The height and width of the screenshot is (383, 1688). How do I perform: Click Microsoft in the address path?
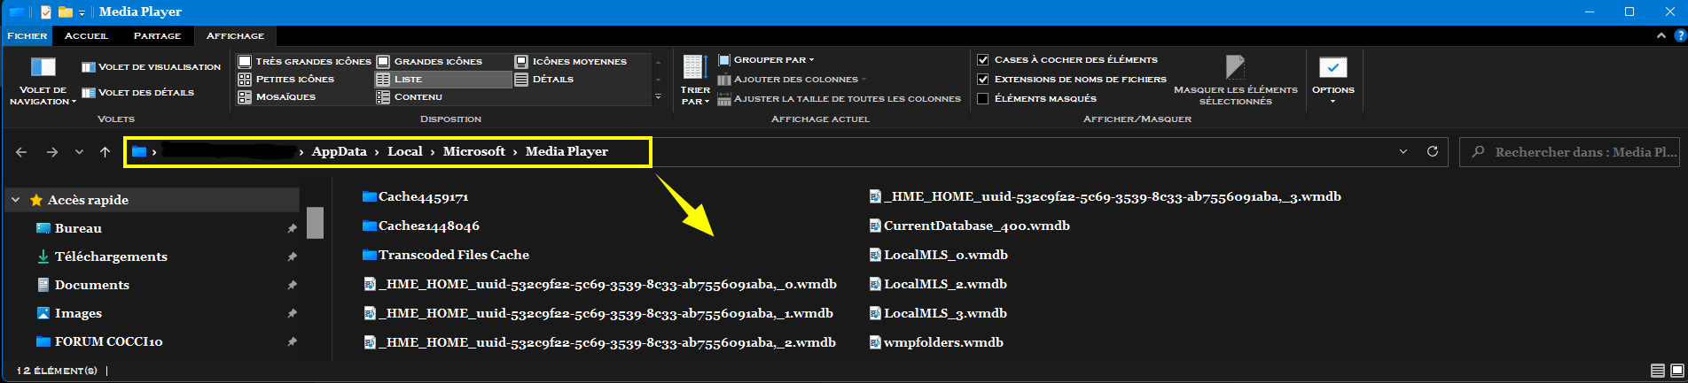click(473, 151)
